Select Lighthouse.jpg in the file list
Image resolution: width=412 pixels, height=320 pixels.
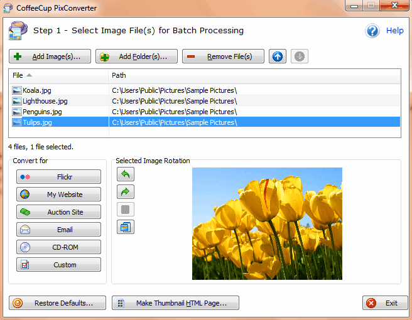[45, 101]
